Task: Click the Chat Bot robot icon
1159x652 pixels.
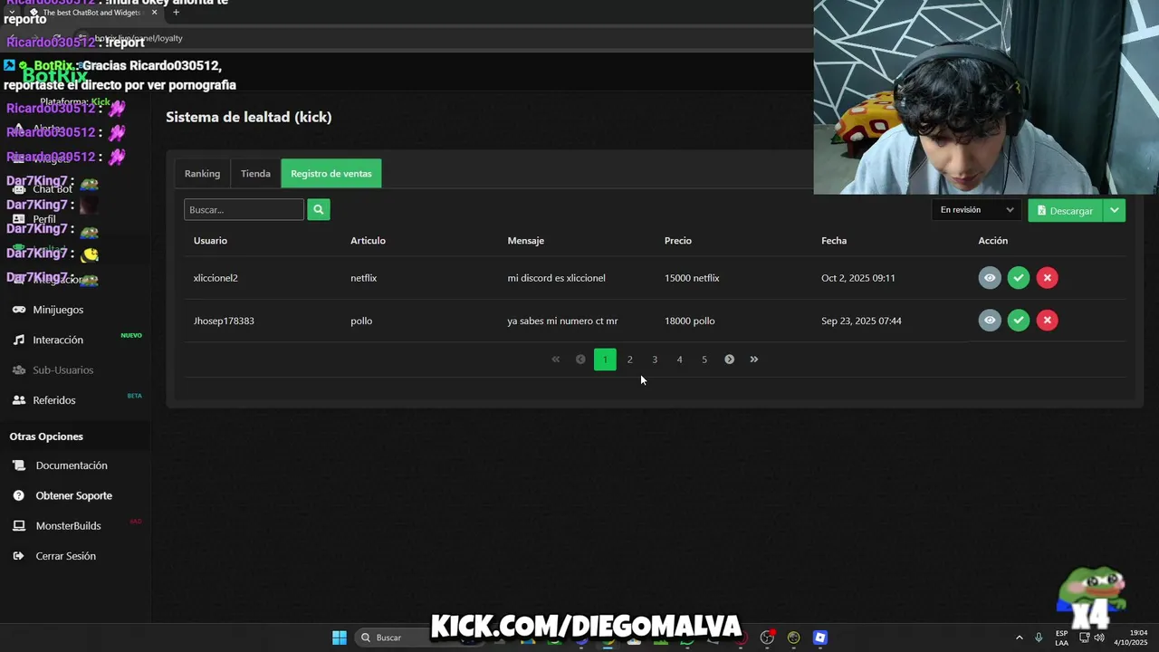Action: (18, 188)
